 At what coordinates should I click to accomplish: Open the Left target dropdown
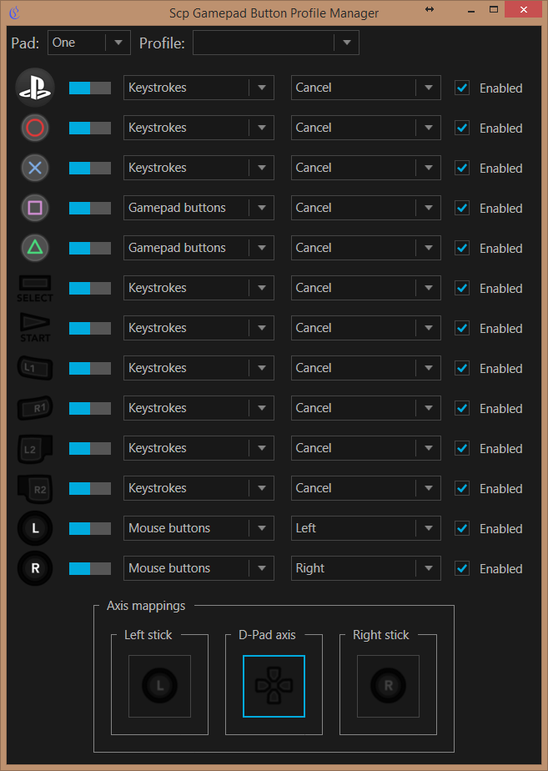click(x=365, y=528)
